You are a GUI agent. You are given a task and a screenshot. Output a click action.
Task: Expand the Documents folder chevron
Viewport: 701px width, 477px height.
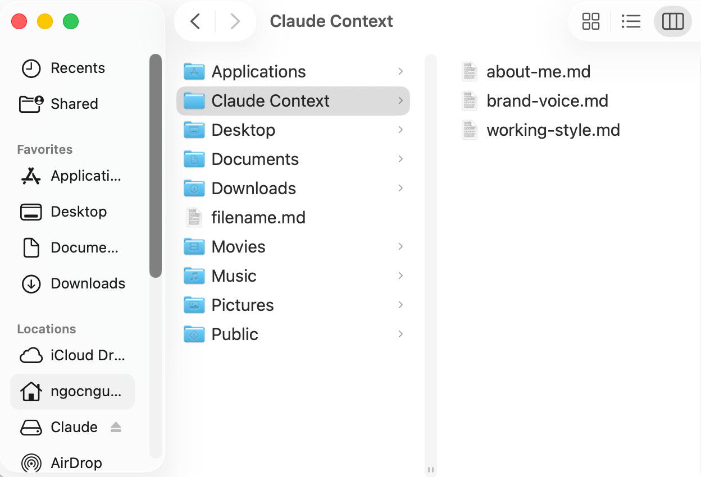coord(400,159)
